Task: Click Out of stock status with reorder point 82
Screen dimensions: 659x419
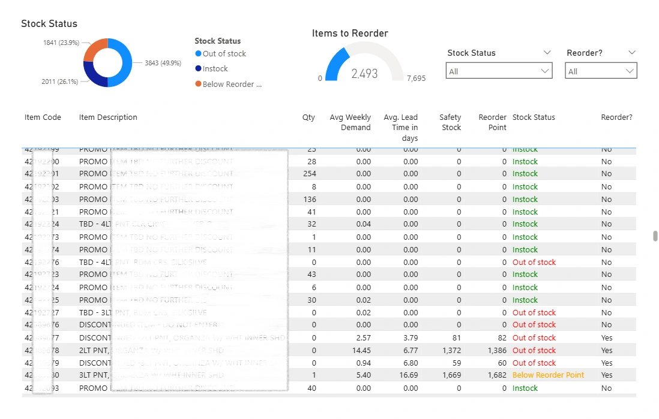Action: click(x=534, y=337)
